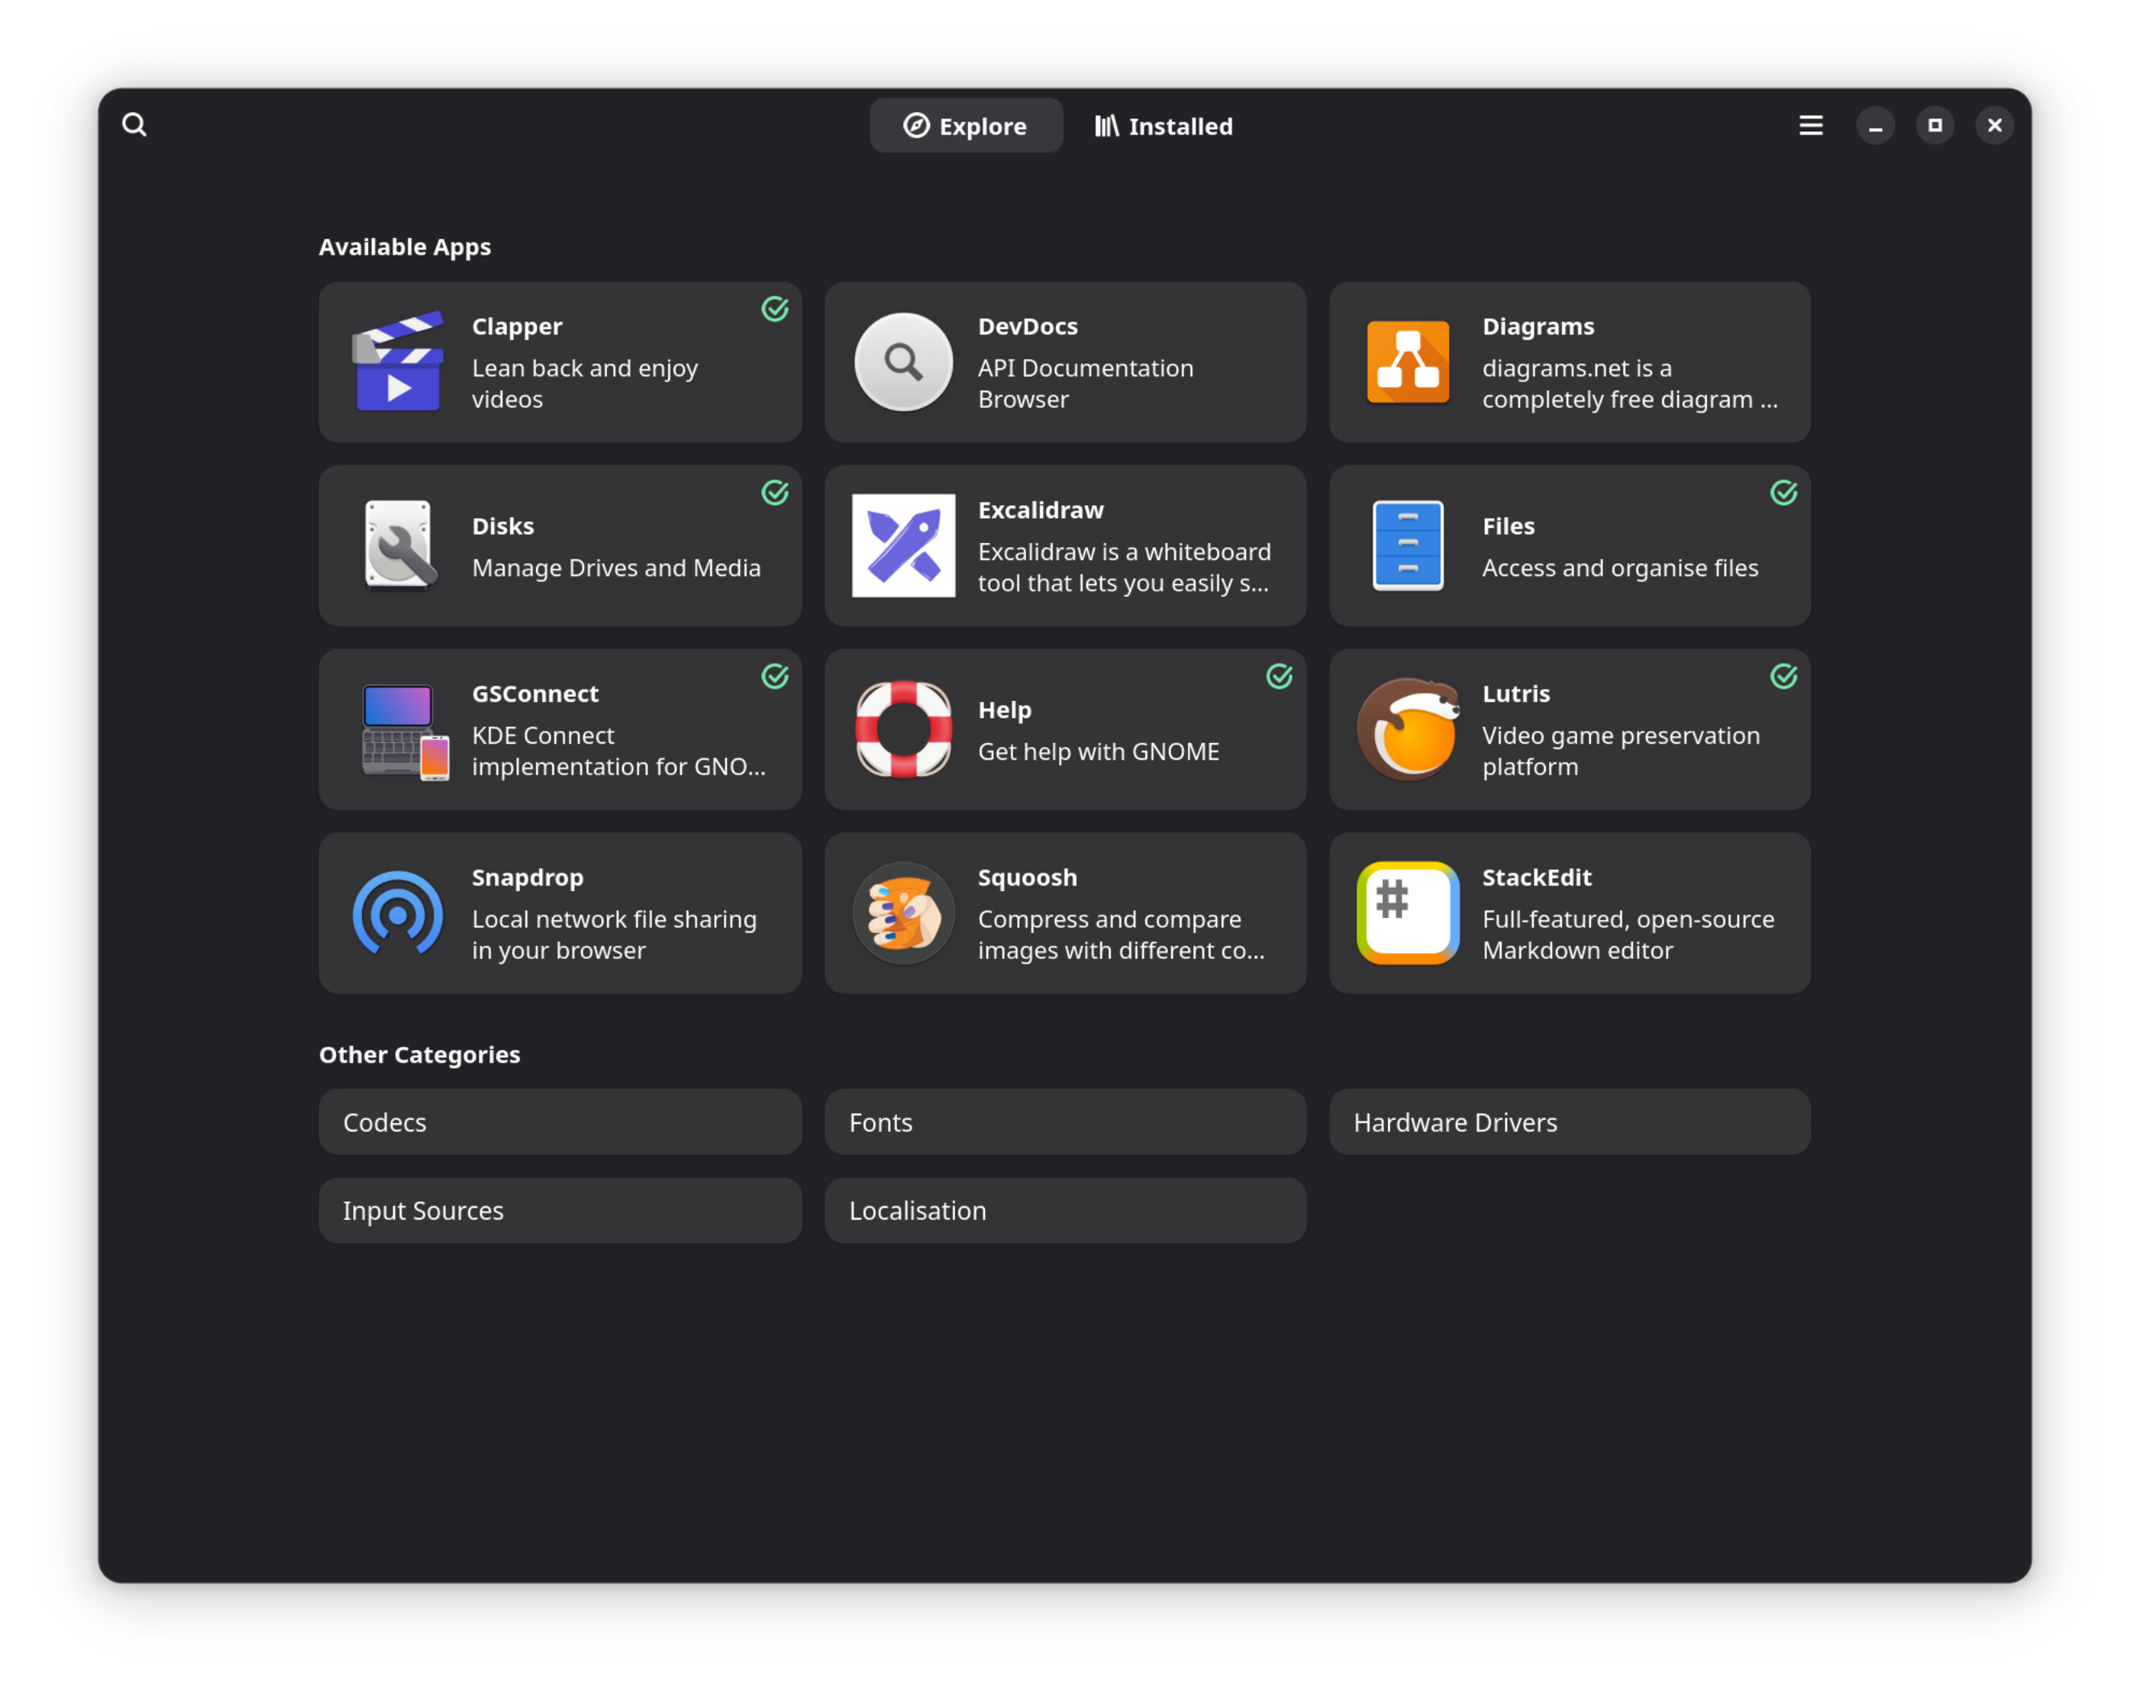Click the Clapper clapperboard icon
The width and height of the screenshot is (2131, 1692).
[398, 362]
